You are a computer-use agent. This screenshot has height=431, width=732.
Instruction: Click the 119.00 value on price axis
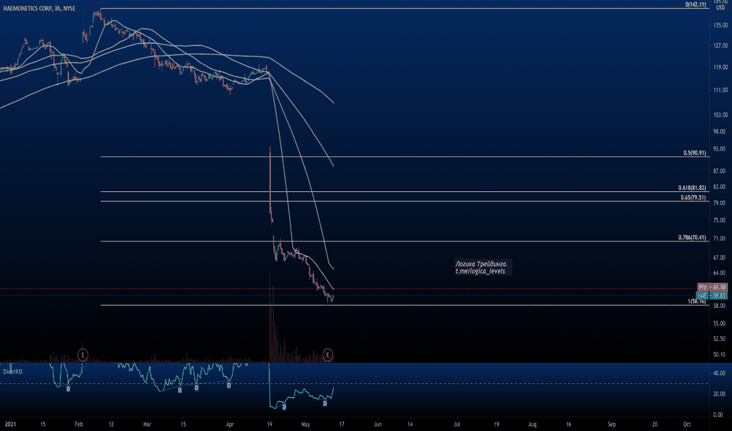pyautogui.click(x=720, y=67)
